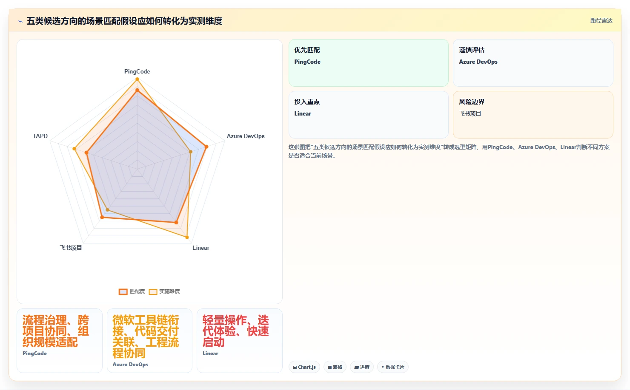The image size is (630, 390).
Task: Toggle the 匹配度 legend swatch
Action: tap(123, 291)
